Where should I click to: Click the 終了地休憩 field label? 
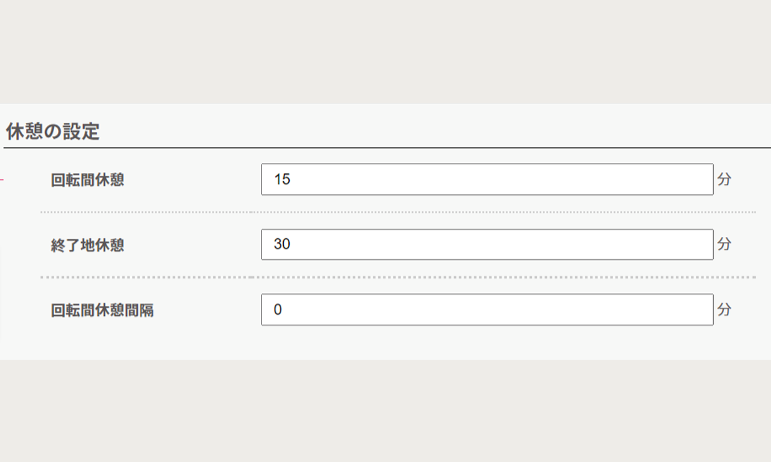87,245
